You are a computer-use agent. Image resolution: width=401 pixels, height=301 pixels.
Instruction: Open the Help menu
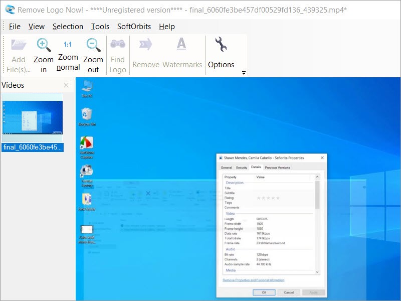click(167, 27)
